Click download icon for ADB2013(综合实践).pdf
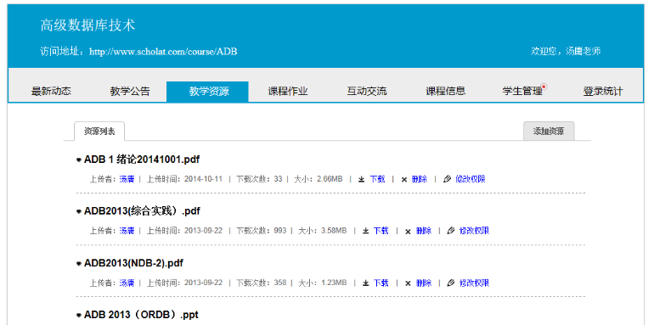Viewport: 654px width, 325px height. (x=366, y=231)
